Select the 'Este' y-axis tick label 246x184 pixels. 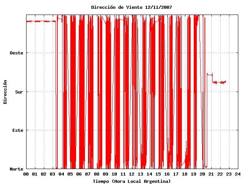(x=18, y=130)
